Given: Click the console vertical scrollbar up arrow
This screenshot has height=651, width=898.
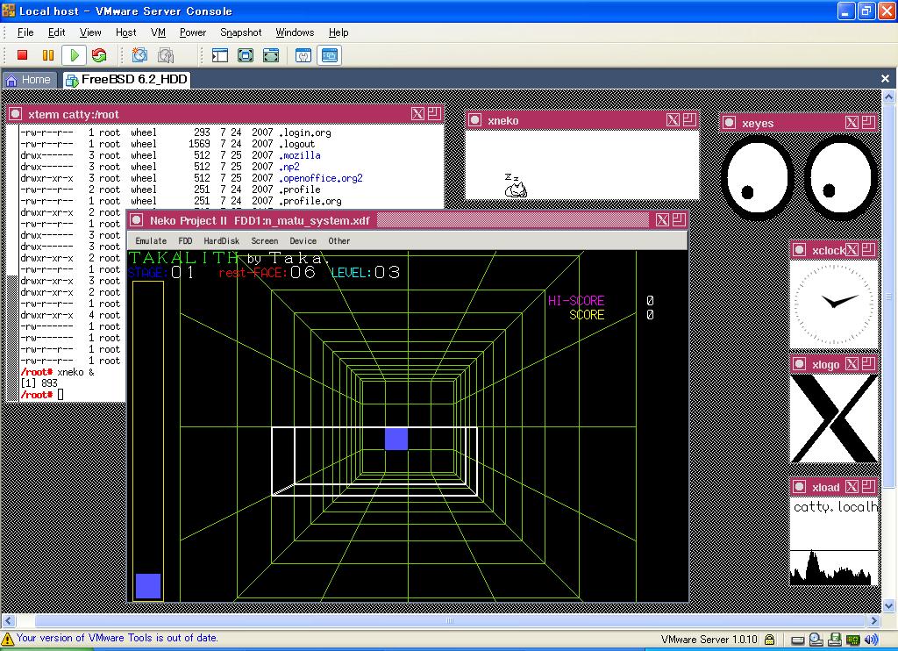Looking at the screenshot, I should point(889,97).
